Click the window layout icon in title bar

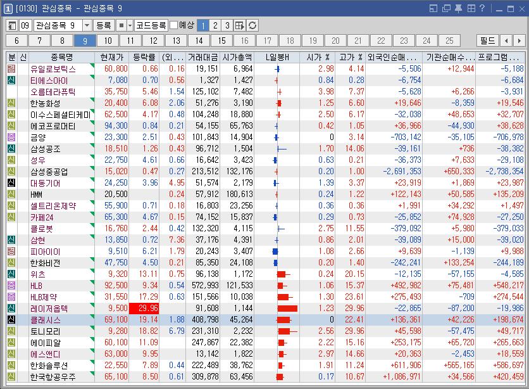433,8
